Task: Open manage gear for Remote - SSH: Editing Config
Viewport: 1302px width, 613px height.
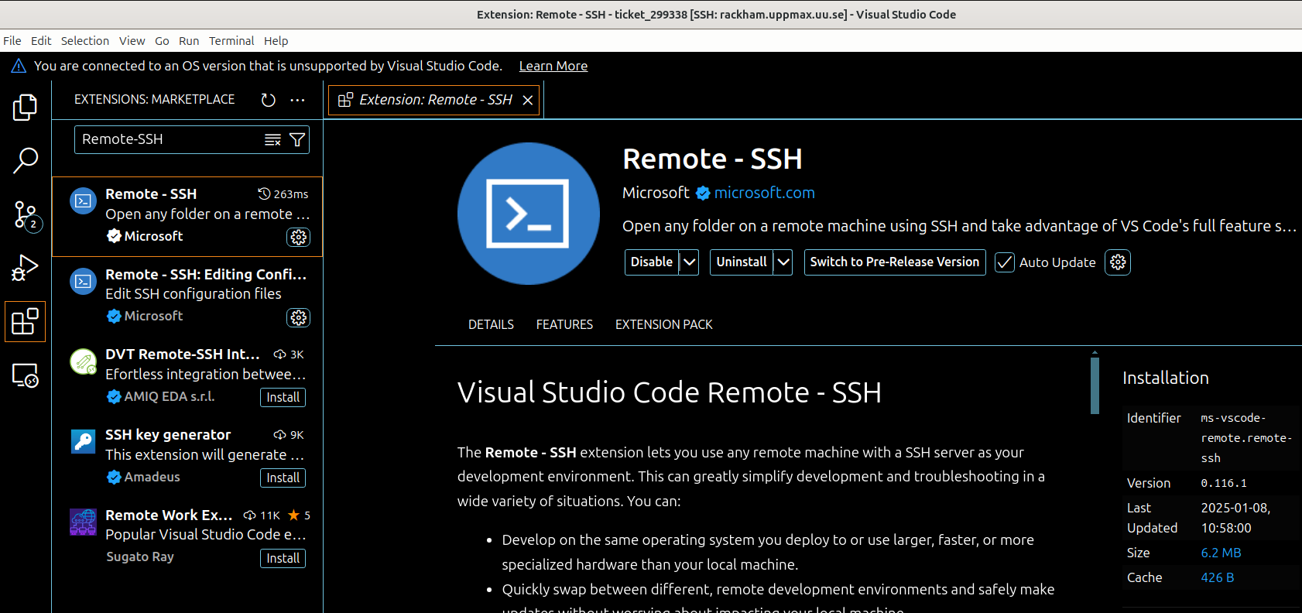Action: click(x=298, y=317)
